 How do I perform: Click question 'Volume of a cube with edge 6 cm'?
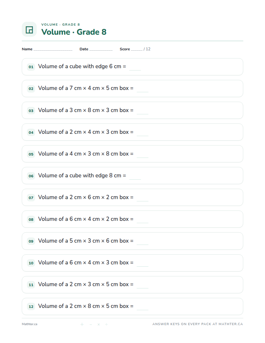pyautogui.click(x=82, y=66)
